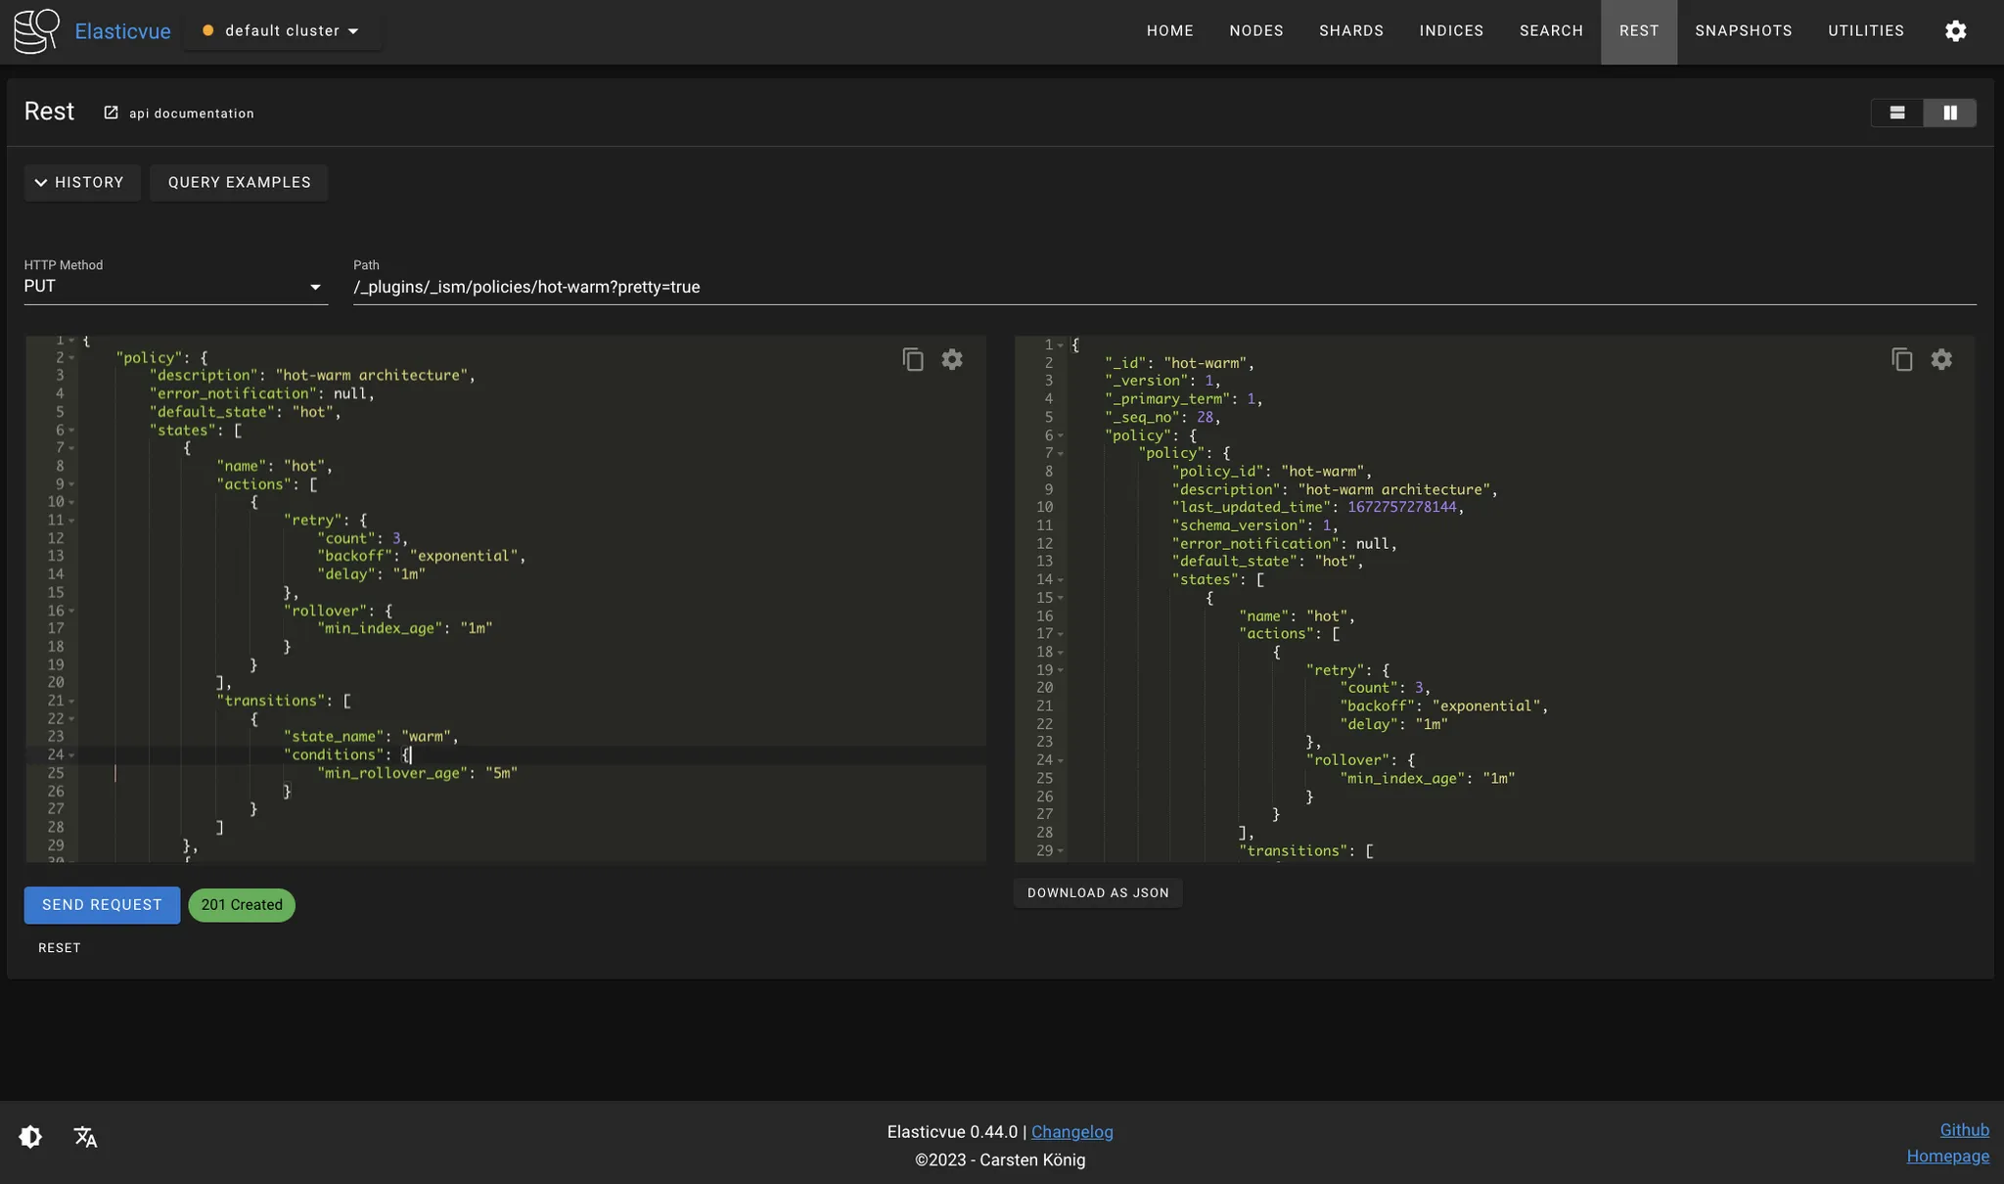The width and height of the screenshot is (2004, 1184).
Task: Click the Elasticvue logo icon
Action: point(36,31)
